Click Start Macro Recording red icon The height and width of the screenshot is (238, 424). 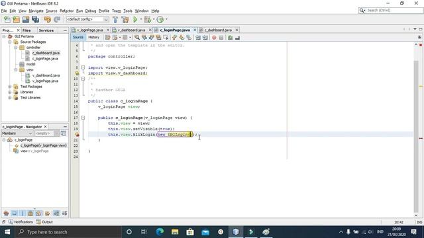(x=214, y=38)
